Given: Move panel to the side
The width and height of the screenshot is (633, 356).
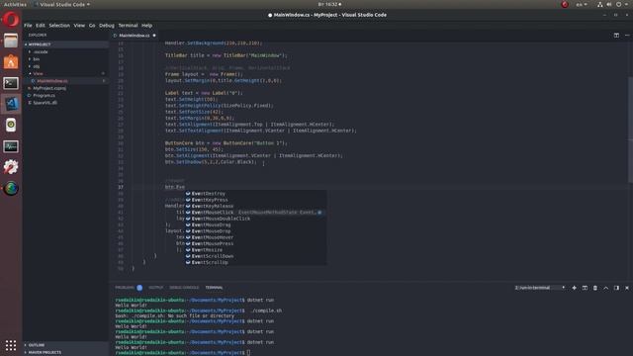Looking at the screenshot, I should (616, 288).
